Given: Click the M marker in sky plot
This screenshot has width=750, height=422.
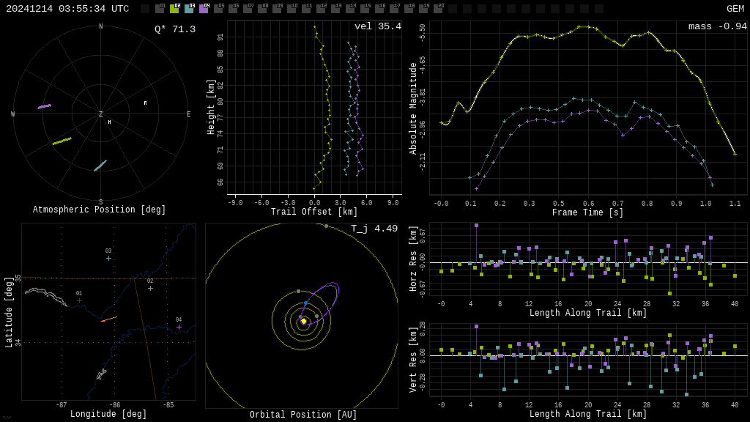Looking at the screenshot, I should click(x=110, y=122).
